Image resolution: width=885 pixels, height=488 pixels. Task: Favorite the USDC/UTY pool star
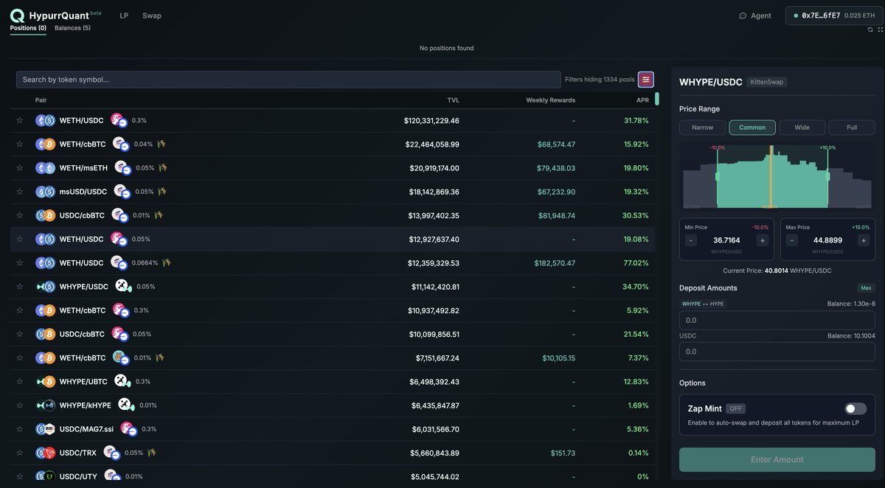pos(20,476)
